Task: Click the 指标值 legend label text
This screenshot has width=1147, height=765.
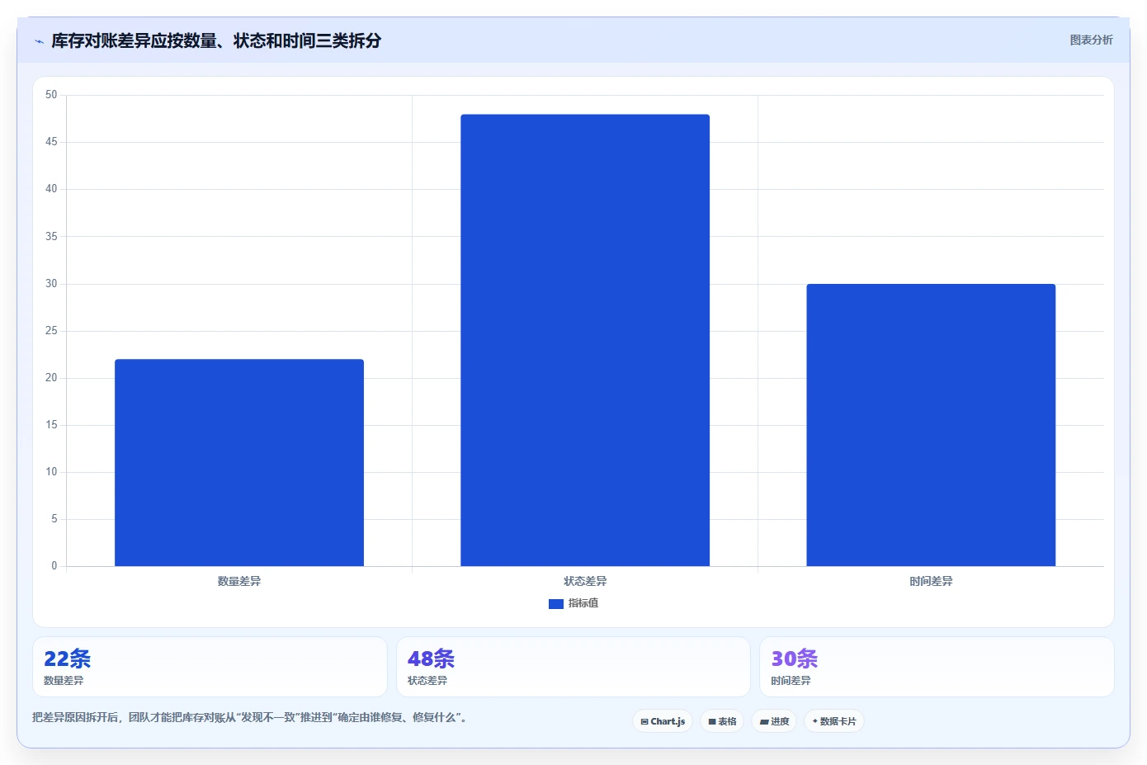Action: [583, 603]
